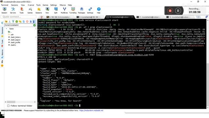Click the Games menu item
Viewport: 209px width, 118px height.
45,5
